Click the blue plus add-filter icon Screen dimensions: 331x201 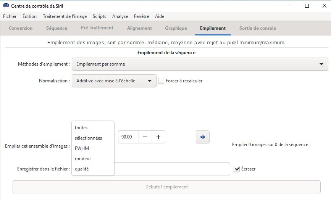click(203, 137)
